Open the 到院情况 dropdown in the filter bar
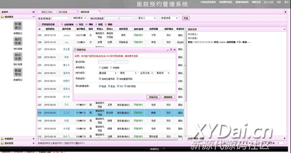 tap(80, 18)
